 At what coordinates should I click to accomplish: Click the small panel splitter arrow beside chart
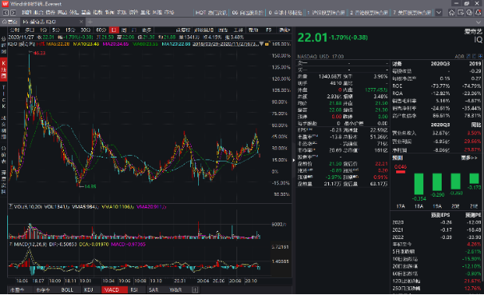294,160
